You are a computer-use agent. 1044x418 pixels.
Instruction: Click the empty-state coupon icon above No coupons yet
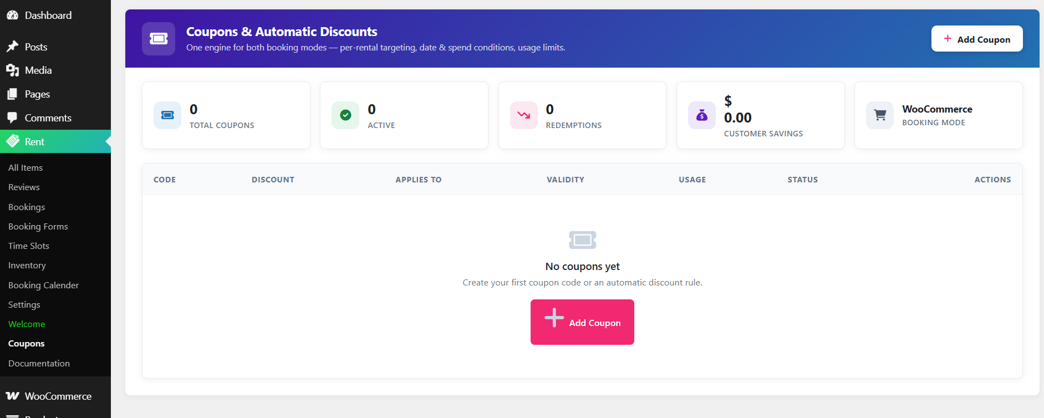tap(583, 240)
